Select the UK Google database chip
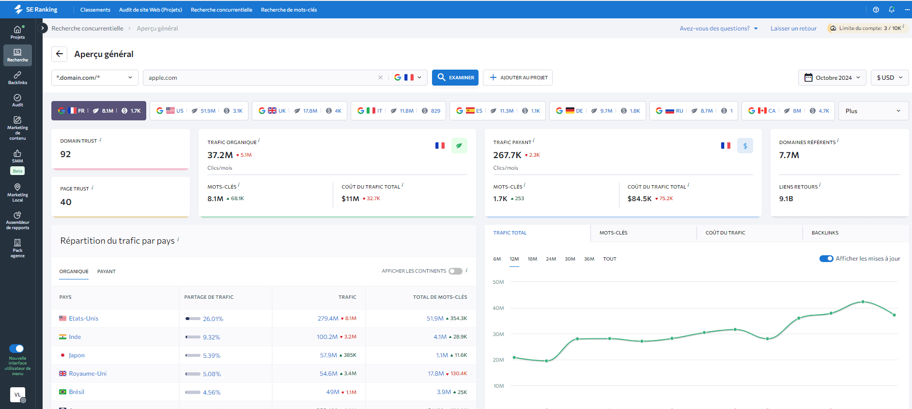The image size is (912, 409). [x=299, y=111]
